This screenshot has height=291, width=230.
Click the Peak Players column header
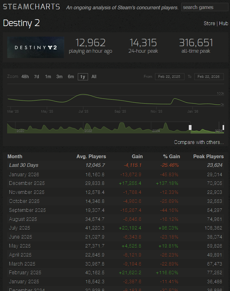(x=208, y=156)
